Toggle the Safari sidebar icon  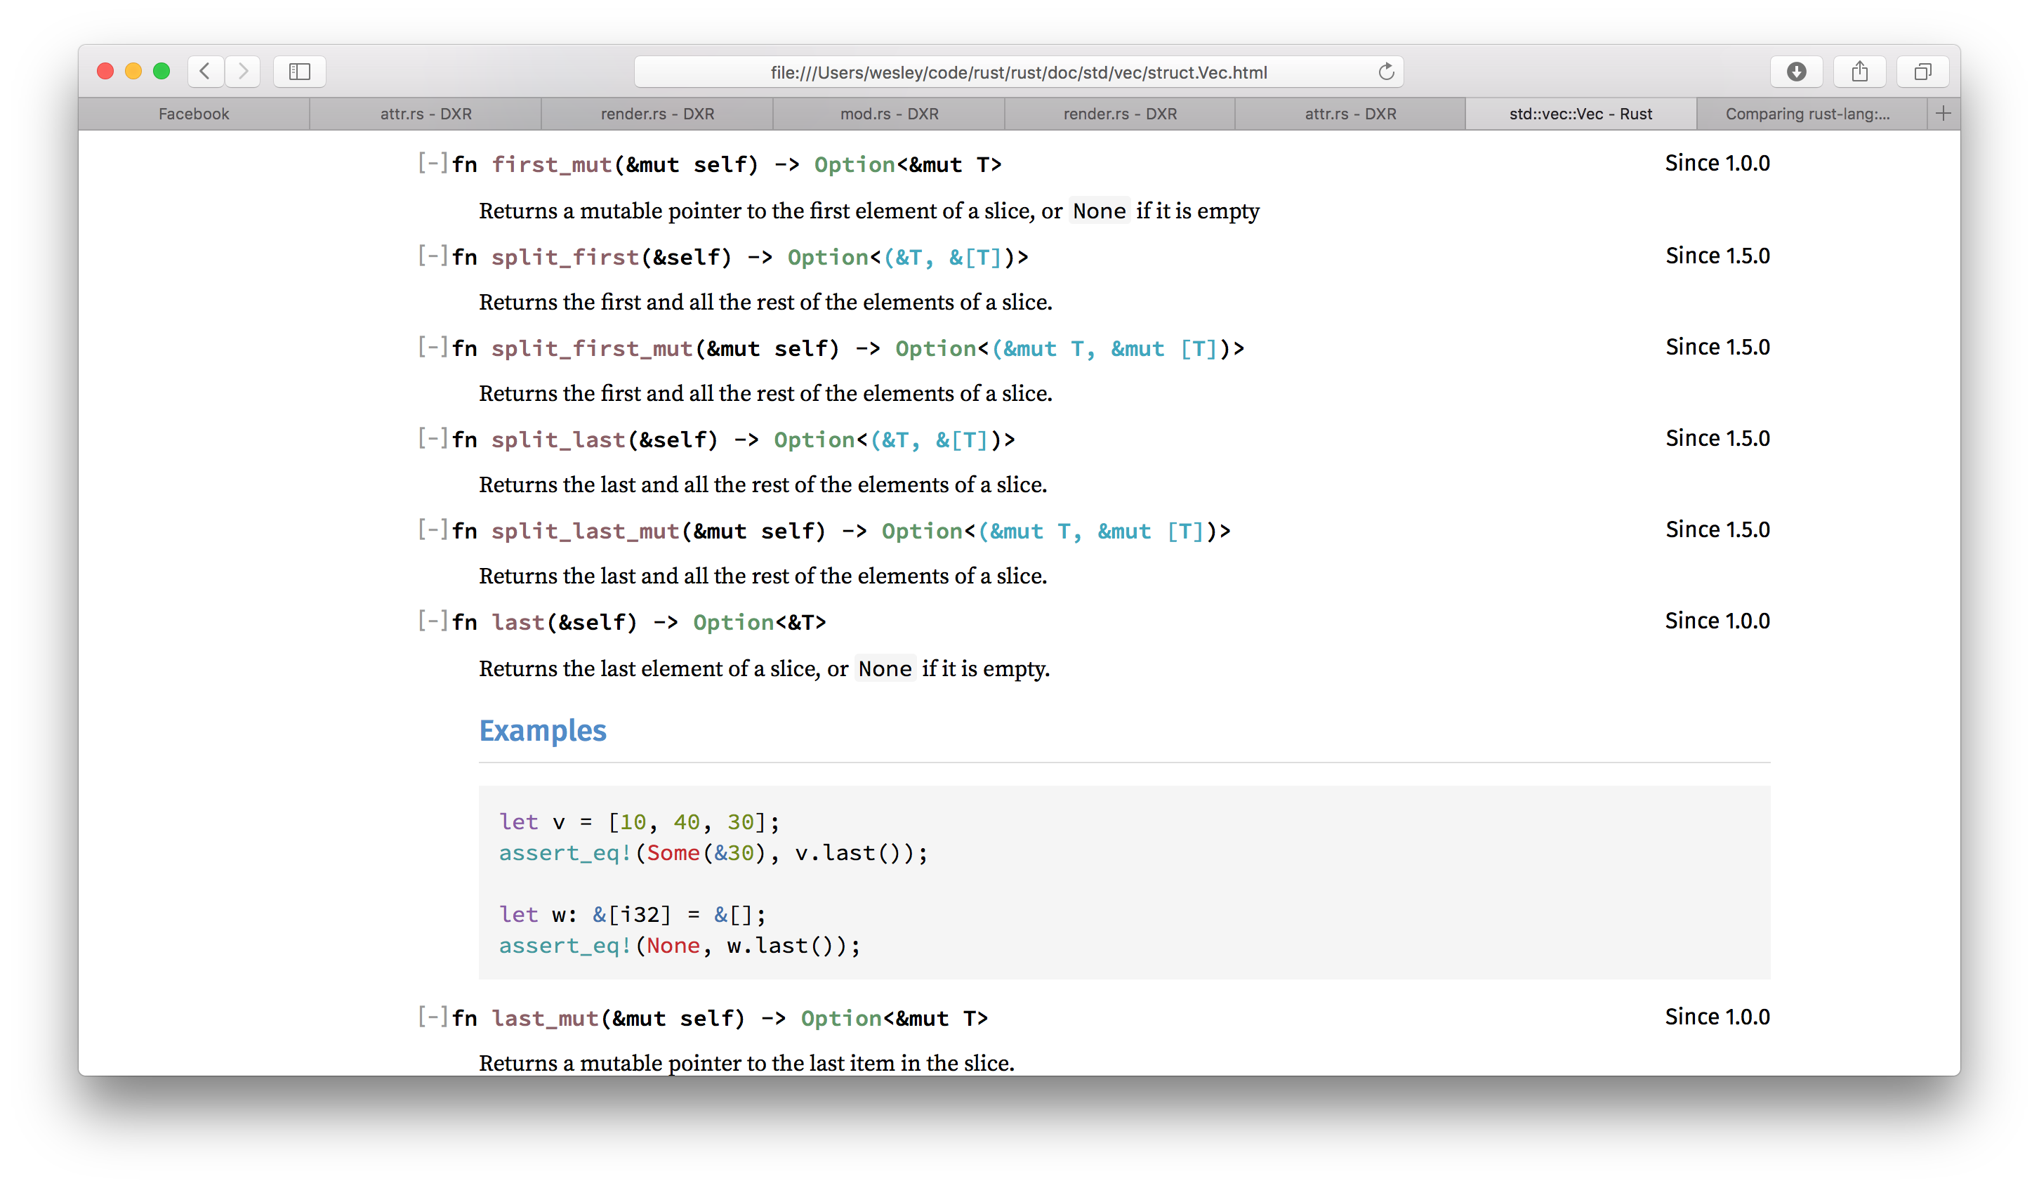coord(299,71)
